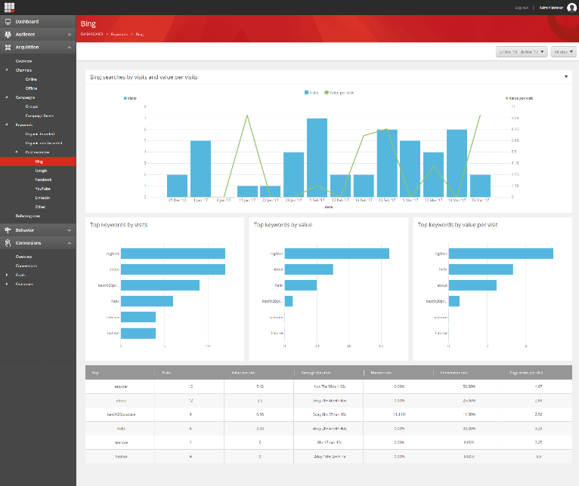Click the Log out link

522,8
